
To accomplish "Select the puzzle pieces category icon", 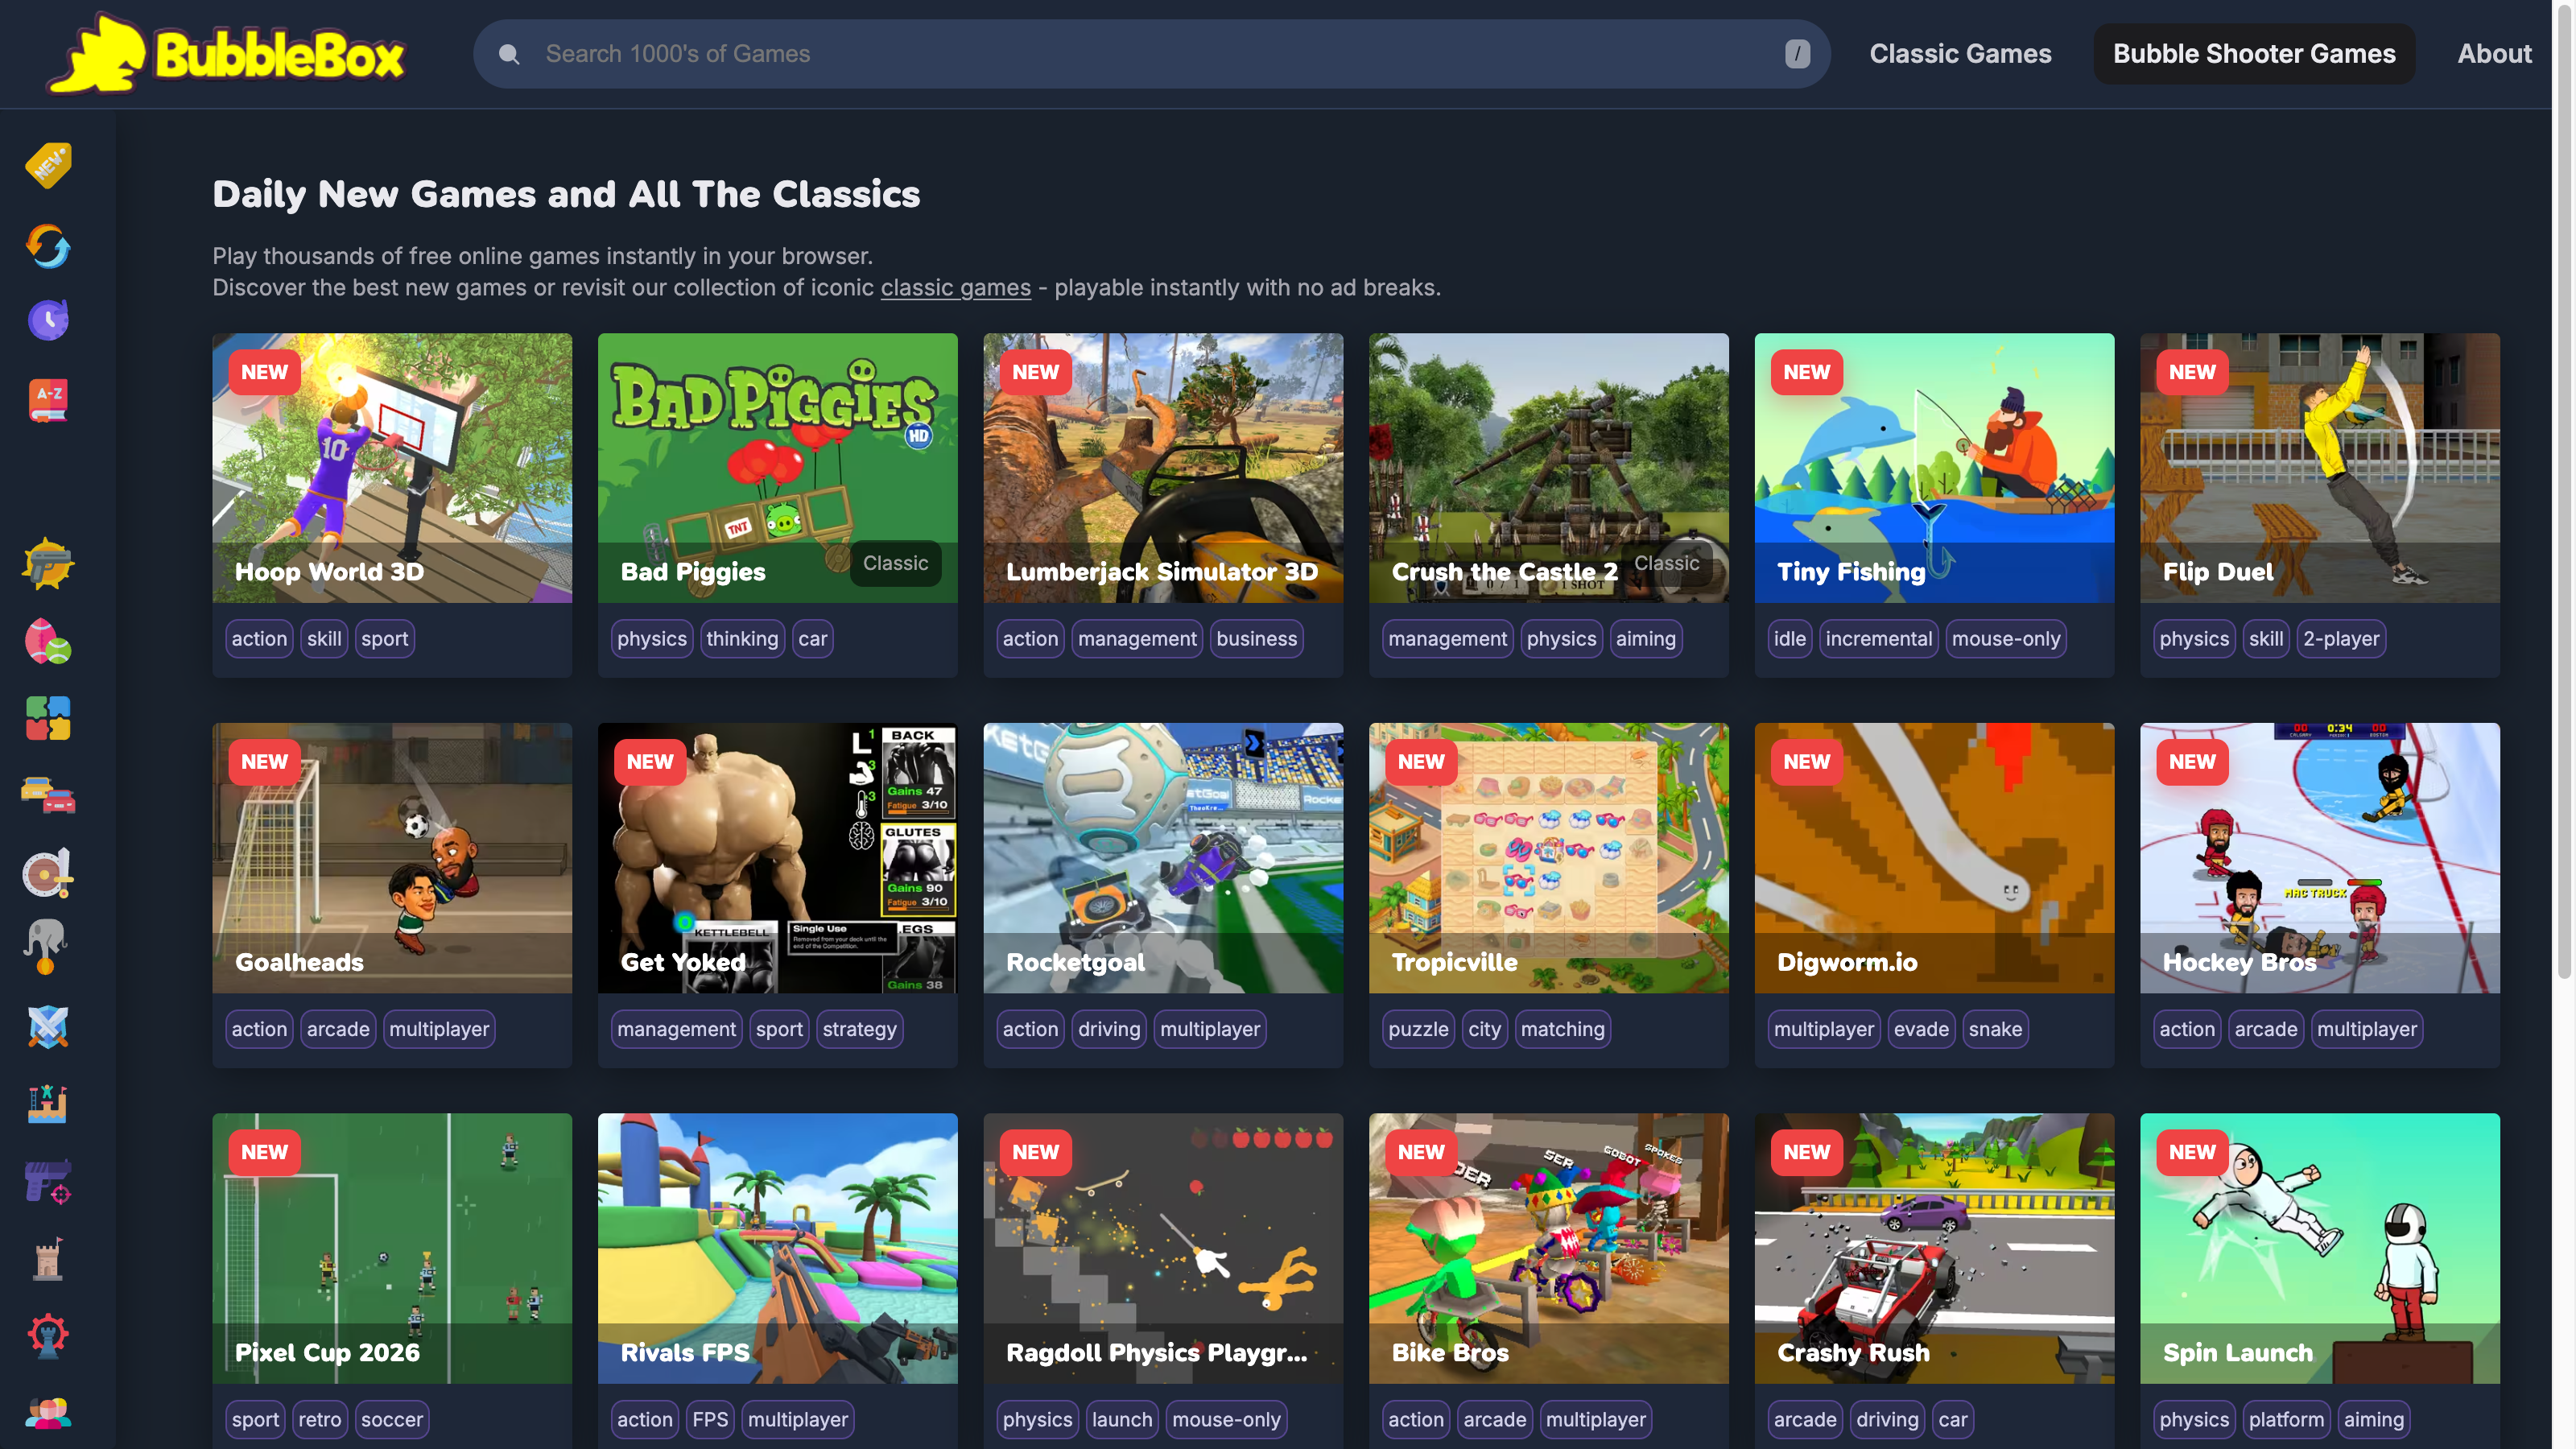I will [48, 718].
